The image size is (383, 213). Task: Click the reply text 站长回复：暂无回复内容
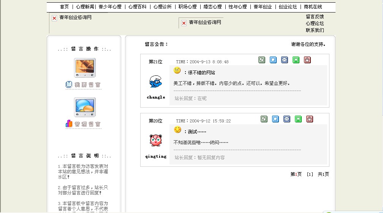pos(199,158)
